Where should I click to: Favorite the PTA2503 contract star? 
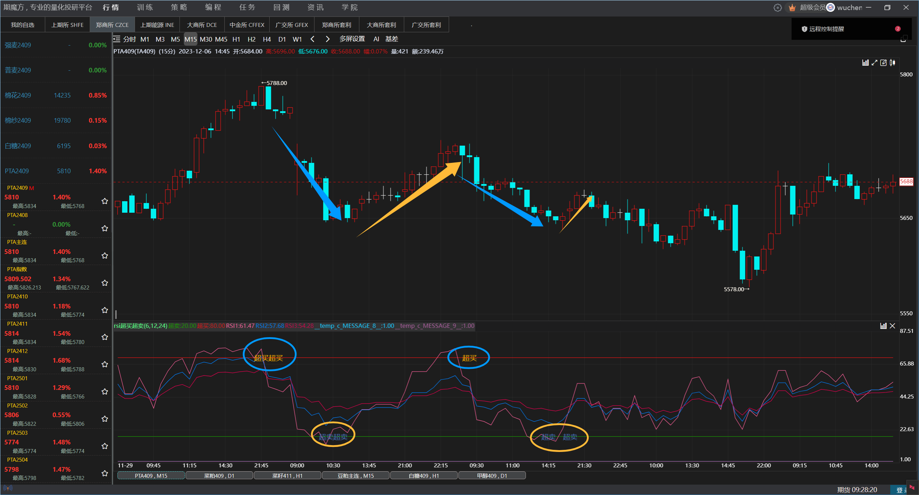105,446
